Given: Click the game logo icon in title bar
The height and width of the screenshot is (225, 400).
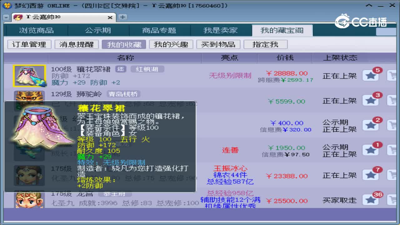Looking at the screenshot, I should pyautogui.click(x=7, y=6).
